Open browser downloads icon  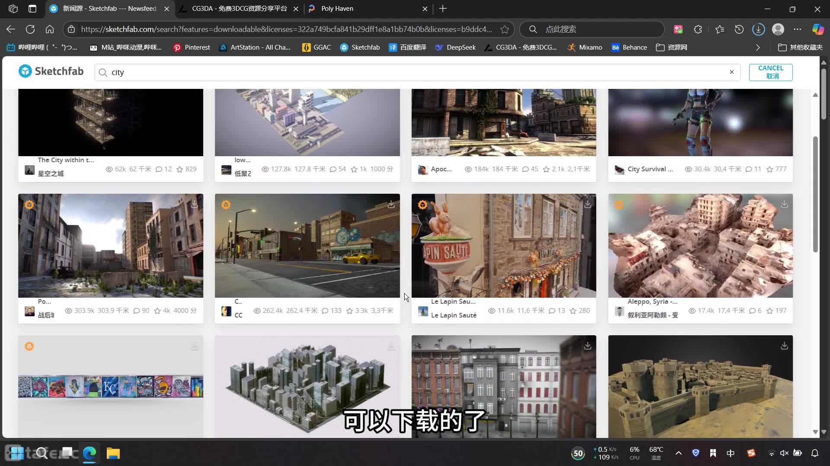click(x=758, y=29)
